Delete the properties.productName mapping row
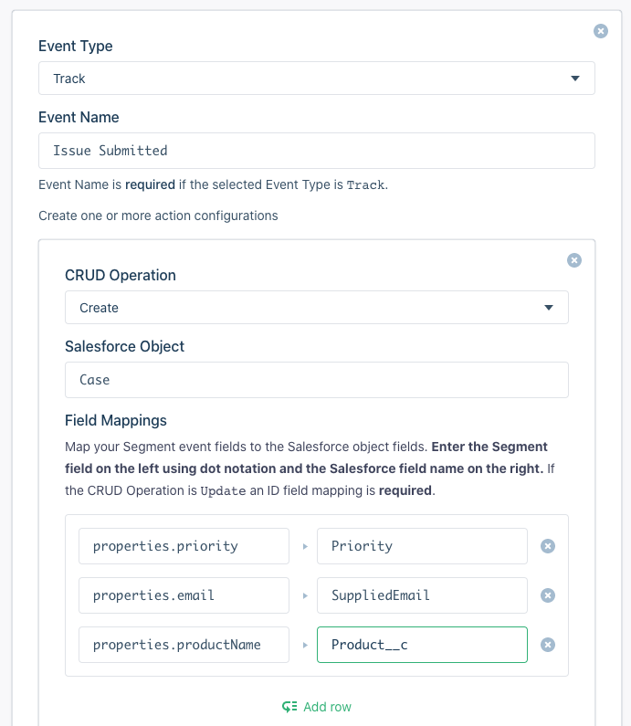631x726 pixels. [548, 645]
